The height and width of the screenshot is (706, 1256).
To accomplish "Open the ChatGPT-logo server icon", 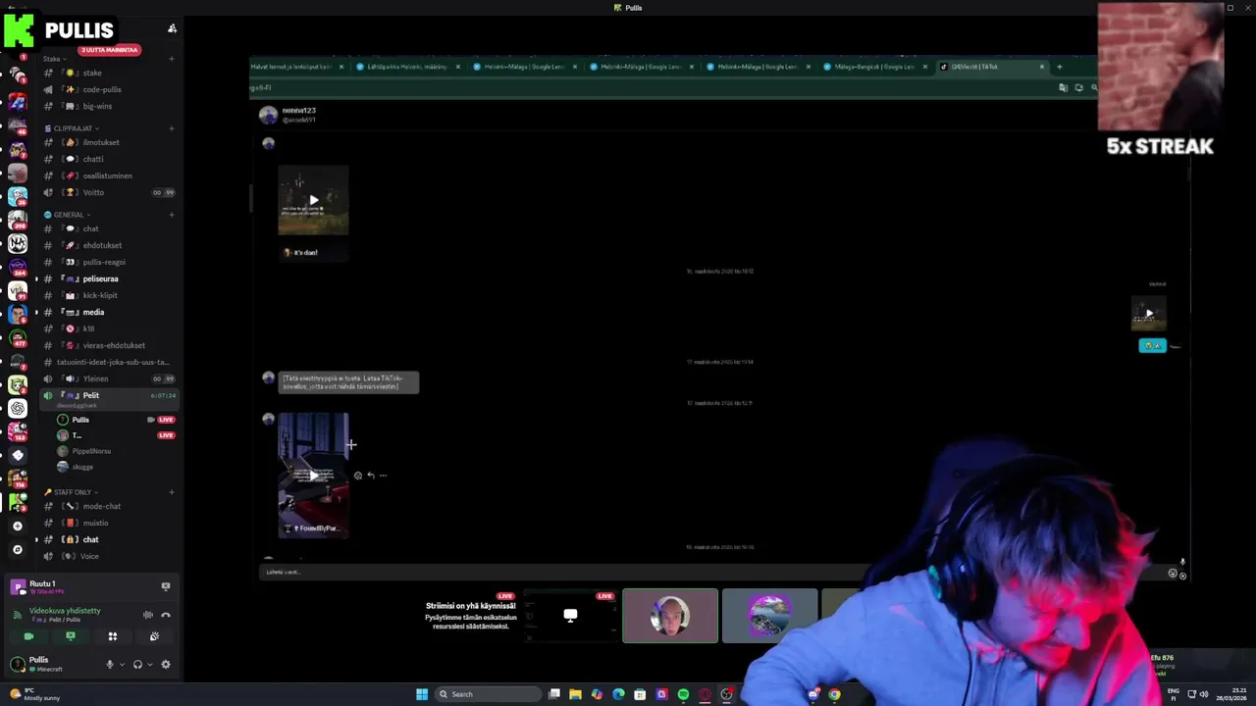I will (x=18, y=408).
